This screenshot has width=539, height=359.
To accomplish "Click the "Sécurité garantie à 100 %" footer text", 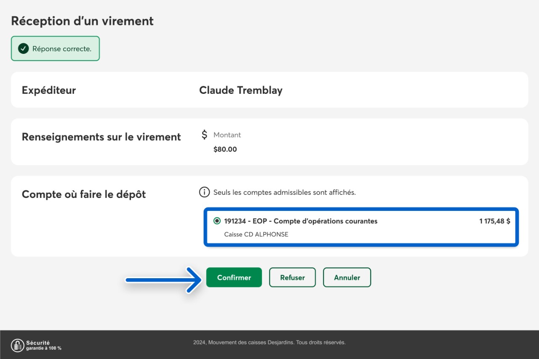I will [43, 346].
